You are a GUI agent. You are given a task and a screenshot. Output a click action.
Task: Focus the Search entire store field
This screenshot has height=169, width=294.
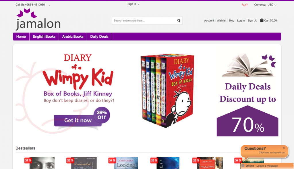pyautogui.click(x=144, y=21)
